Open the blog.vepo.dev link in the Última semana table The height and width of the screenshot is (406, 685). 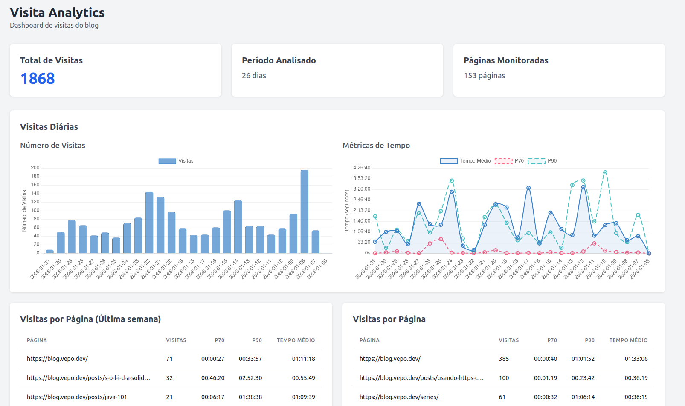coord(57,359)
